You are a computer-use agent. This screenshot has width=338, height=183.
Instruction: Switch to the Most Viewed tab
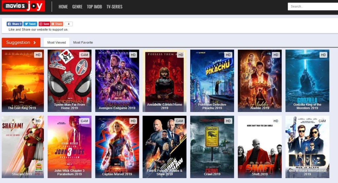pyautogui.click(x=56, y=43)
